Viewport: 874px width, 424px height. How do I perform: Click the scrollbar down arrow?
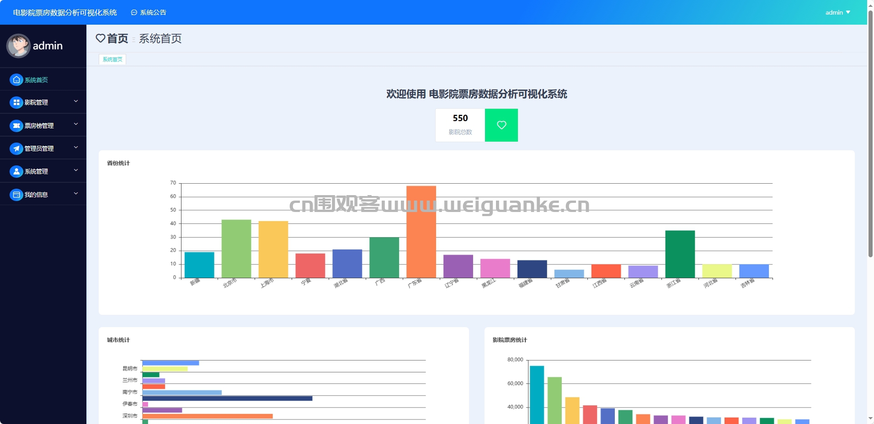(x=870, y=419)
